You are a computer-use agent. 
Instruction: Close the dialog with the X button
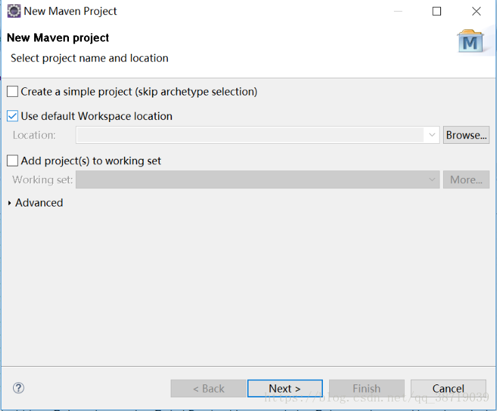477,11
